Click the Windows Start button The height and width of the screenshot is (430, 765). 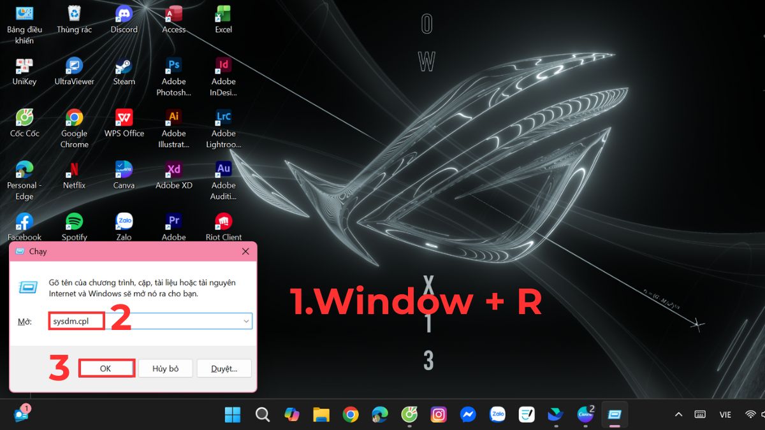point(232,414)
